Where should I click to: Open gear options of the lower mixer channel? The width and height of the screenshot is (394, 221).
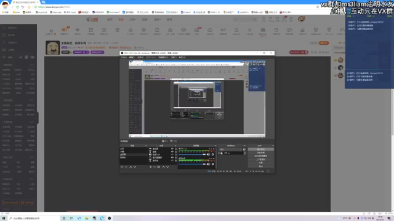213,164
